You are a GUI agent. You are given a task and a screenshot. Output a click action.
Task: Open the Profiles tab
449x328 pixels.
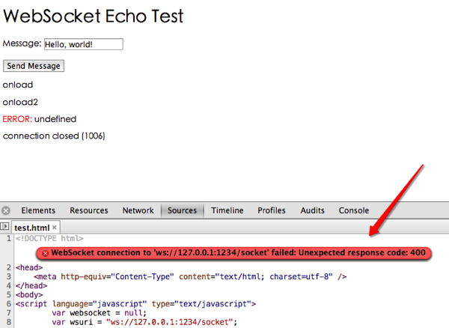pyautogui.click(x=272, y=210)
